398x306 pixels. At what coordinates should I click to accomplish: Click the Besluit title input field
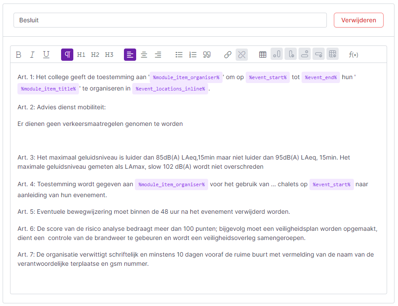pos(170,20)
